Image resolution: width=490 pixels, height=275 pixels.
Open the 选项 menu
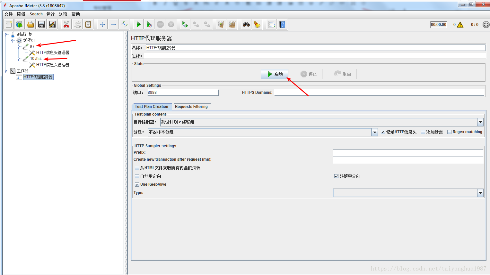click(63, 14)
